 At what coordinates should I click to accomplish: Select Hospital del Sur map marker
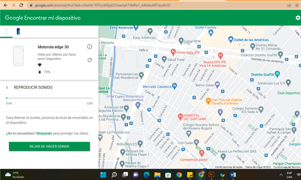[180, 116]
